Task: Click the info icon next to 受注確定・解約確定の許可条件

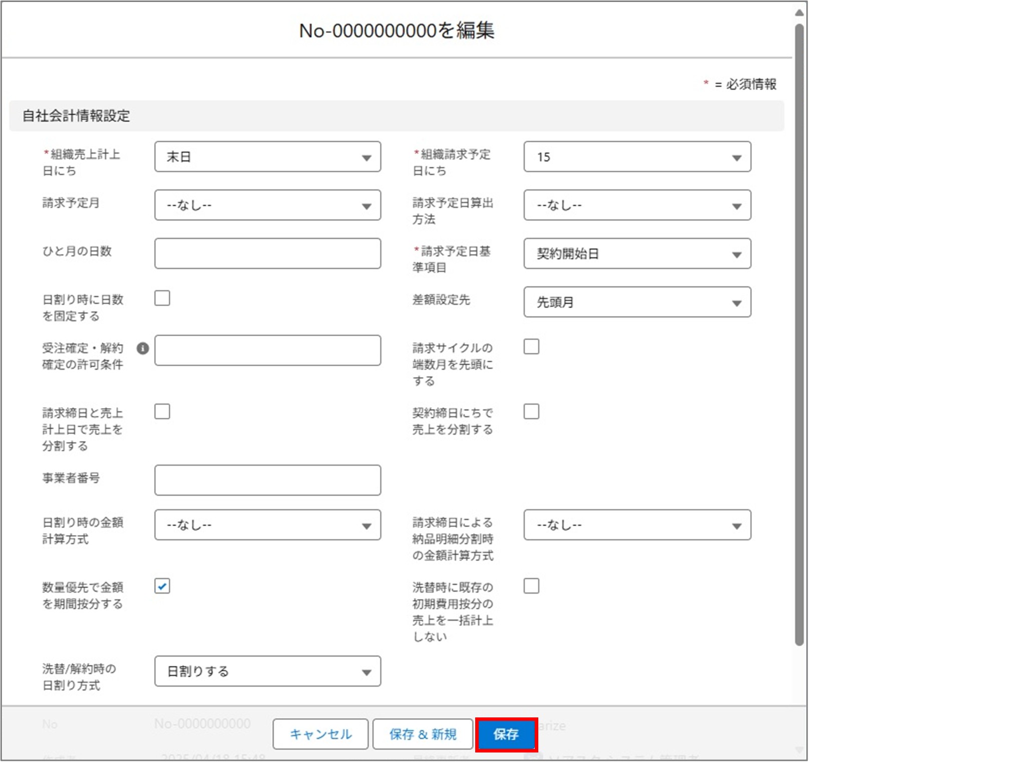Action: pos(143,350)
